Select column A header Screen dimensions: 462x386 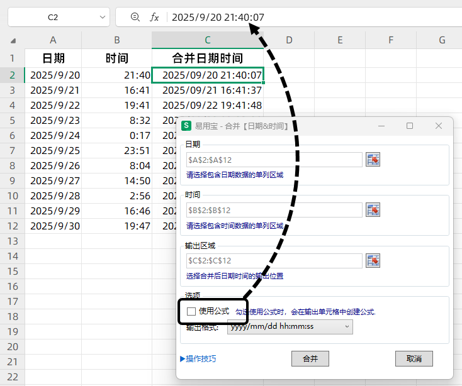pos(53,40)
